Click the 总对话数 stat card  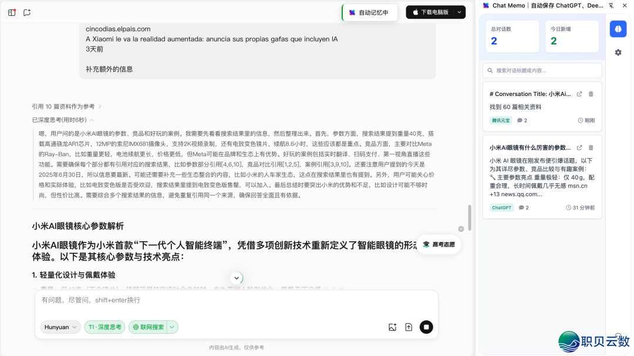tap(512, 36)
